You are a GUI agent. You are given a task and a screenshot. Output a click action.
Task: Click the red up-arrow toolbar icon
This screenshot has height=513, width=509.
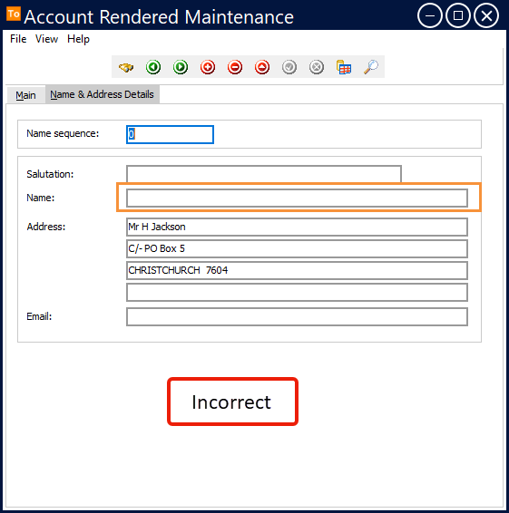pos(262,67)
